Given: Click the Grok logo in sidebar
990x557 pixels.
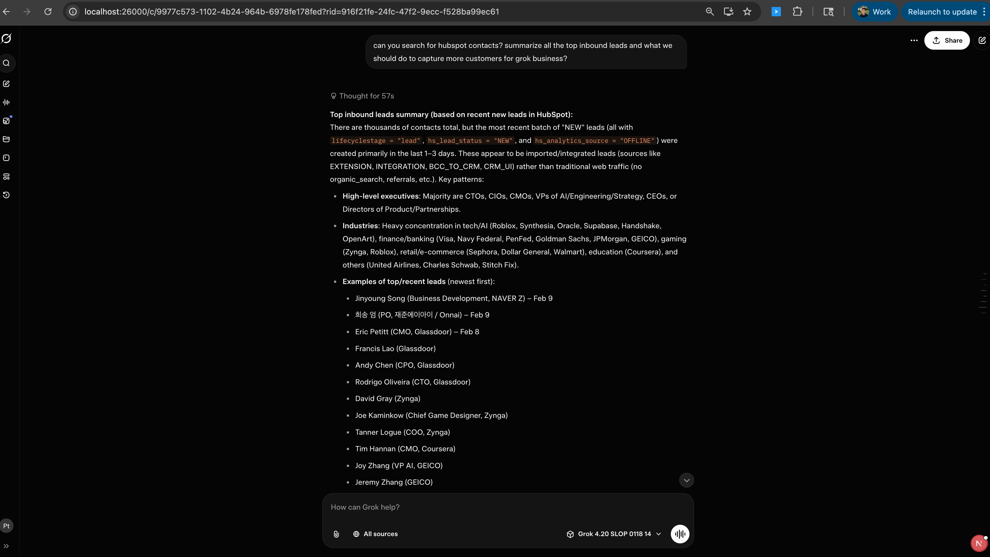Looking at the screenshot, I should [6, 38].
